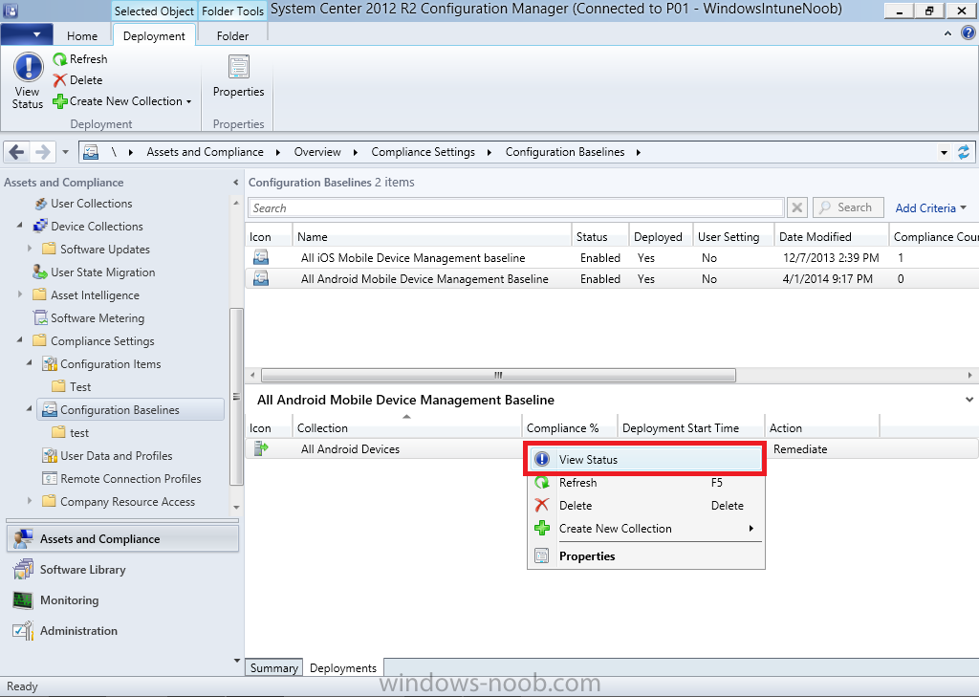979x697 pixels.
Task: Switch to the Folder ribbon tab
Action: point(232,36)
